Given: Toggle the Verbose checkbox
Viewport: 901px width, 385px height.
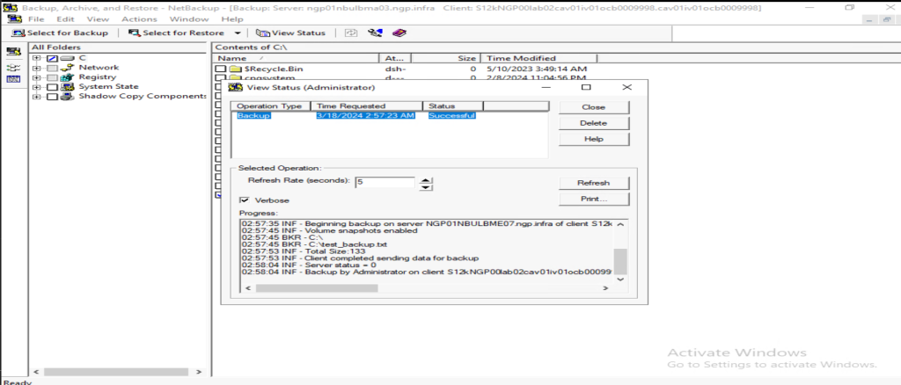Looking at the screenshot, I should coord(245,200).
